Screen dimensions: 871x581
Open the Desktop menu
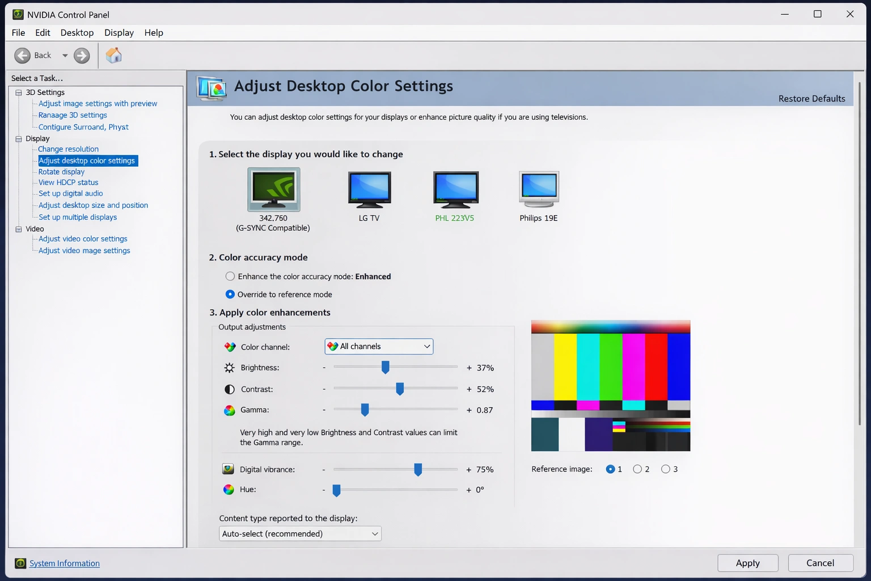pos(77,32)
